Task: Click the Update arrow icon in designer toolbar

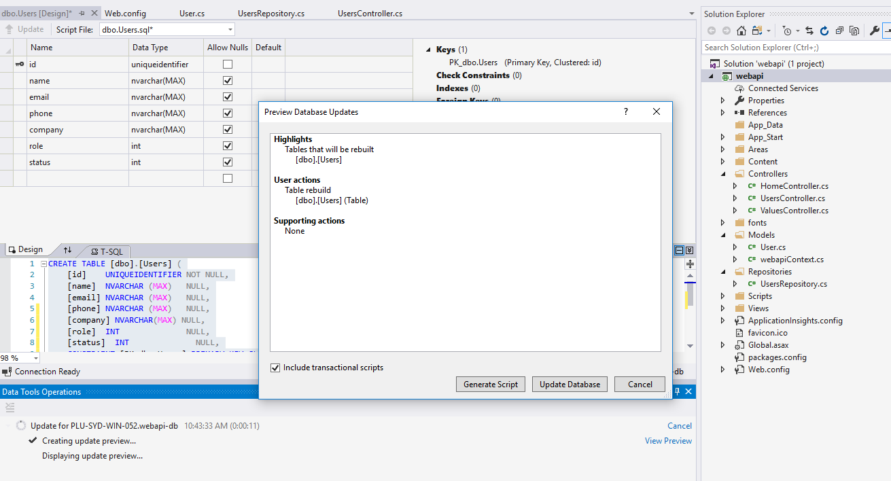Action: pos(10,29)
